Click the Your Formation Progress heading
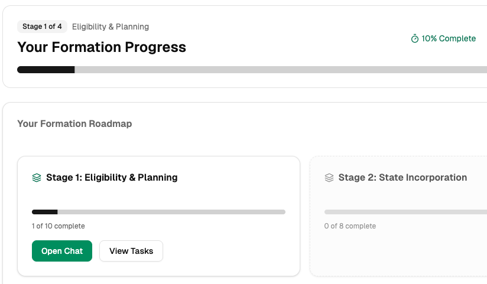The height and width of the screenshot is (284, 487). click(x=102, y=47)
